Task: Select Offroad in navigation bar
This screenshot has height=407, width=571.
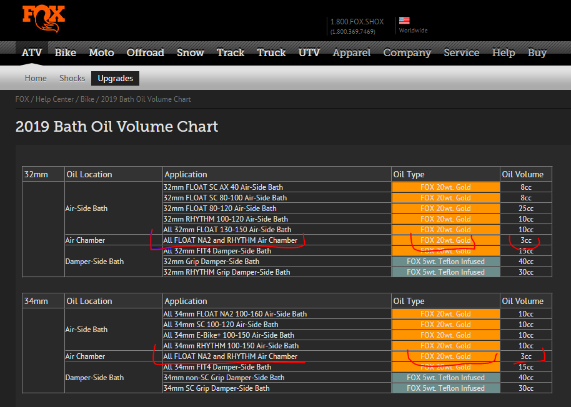Action: pos(145,52)
